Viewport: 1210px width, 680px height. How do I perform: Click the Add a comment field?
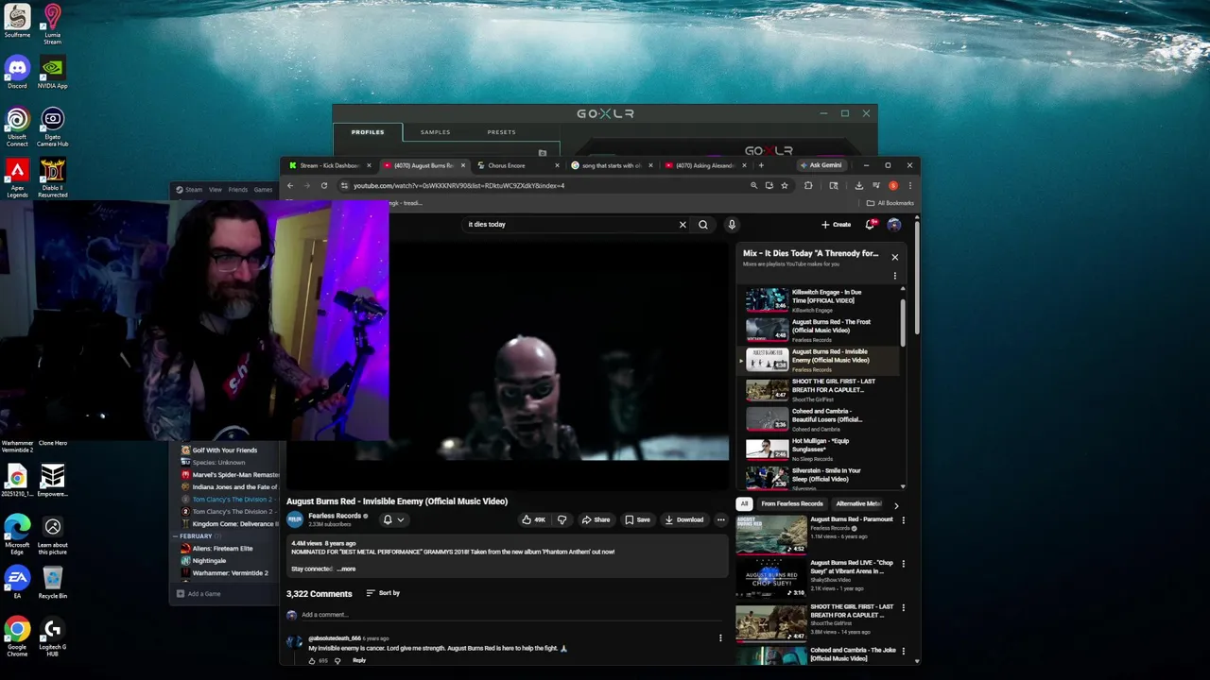[510, 615]
